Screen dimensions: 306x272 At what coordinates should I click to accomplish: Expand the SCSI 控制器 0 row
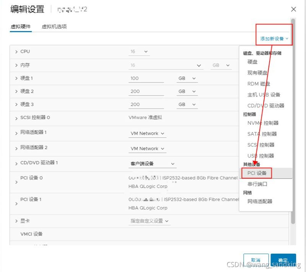pyautogui.click(x=16, y=118)
